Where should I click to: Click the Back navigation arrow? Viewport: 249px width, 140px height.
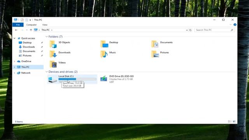tap(16, 30)
